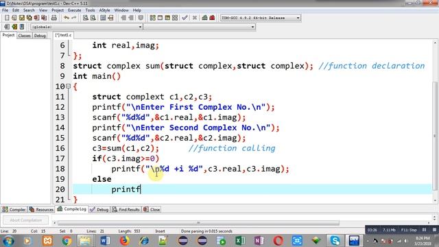The width and height of the screenshot is (439, 247).
Task: Open the Execute menu
Action: (75, 10)
